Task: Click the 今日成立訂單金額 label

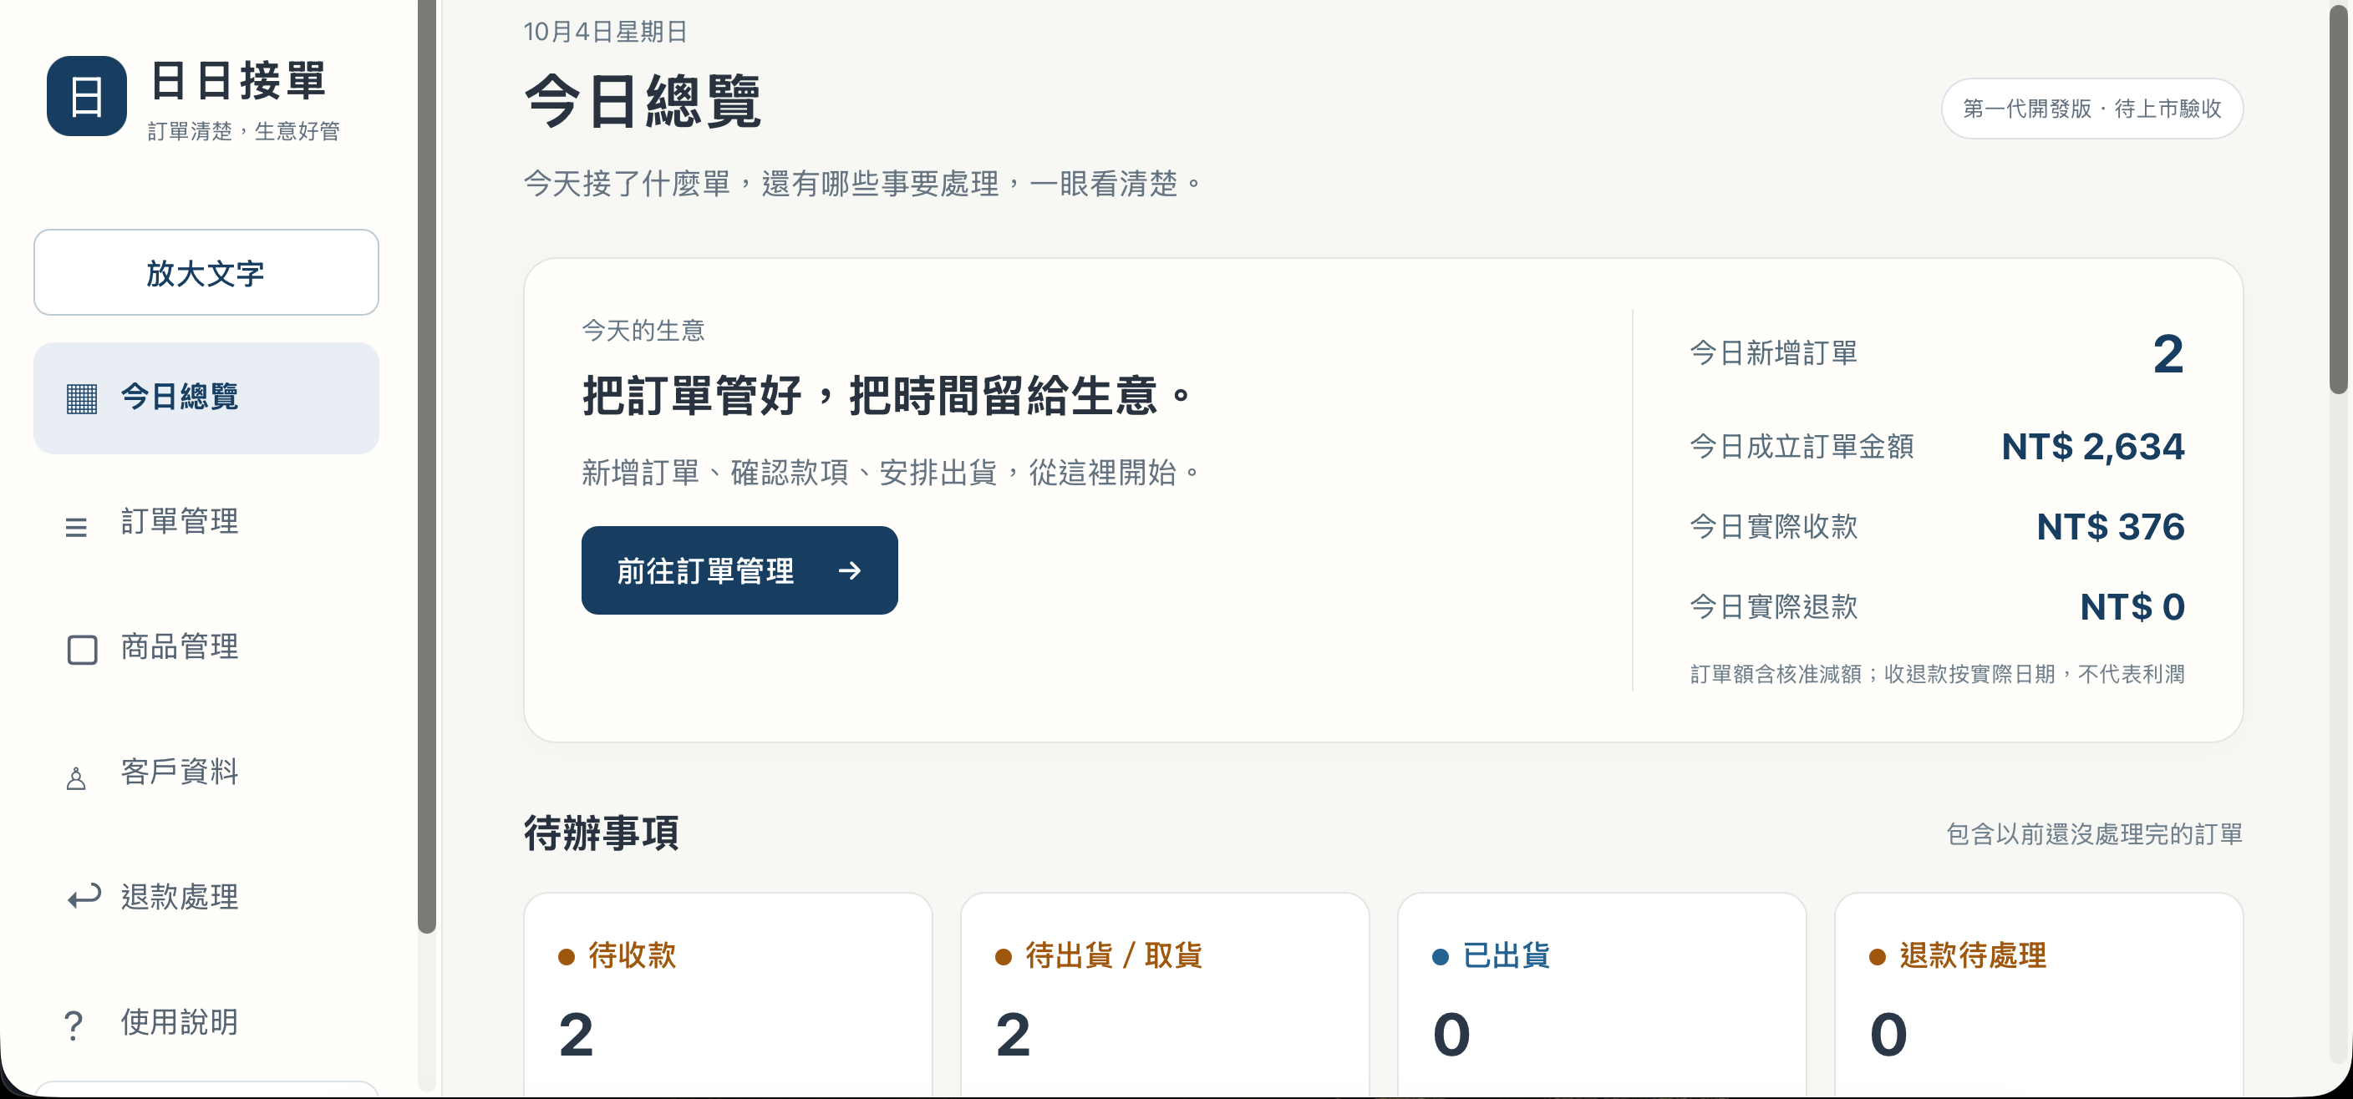Action: pyautogui.click(x=1802, y=446)
